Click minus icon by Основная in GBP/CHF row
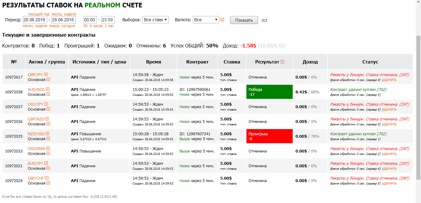This screenshot has height=203, width=421. point(48,183)
